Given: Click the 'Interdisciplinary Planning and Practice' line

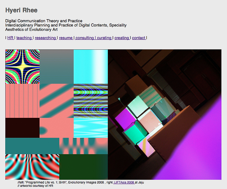Looking at the screenshot, I should tap(66, 25).
